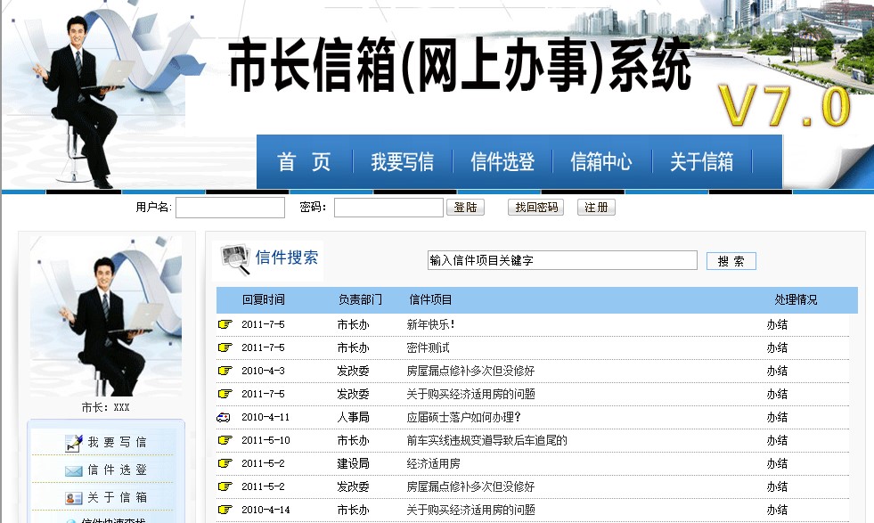Click the date 2010-4-11
Screen dimensions: 874x523
(x=265, y=417)
